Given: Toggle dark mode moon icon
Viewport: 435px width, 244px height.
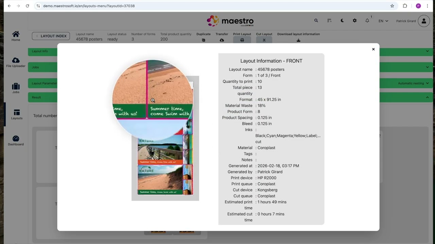Looking at the screenshot, I should (342, 21).
